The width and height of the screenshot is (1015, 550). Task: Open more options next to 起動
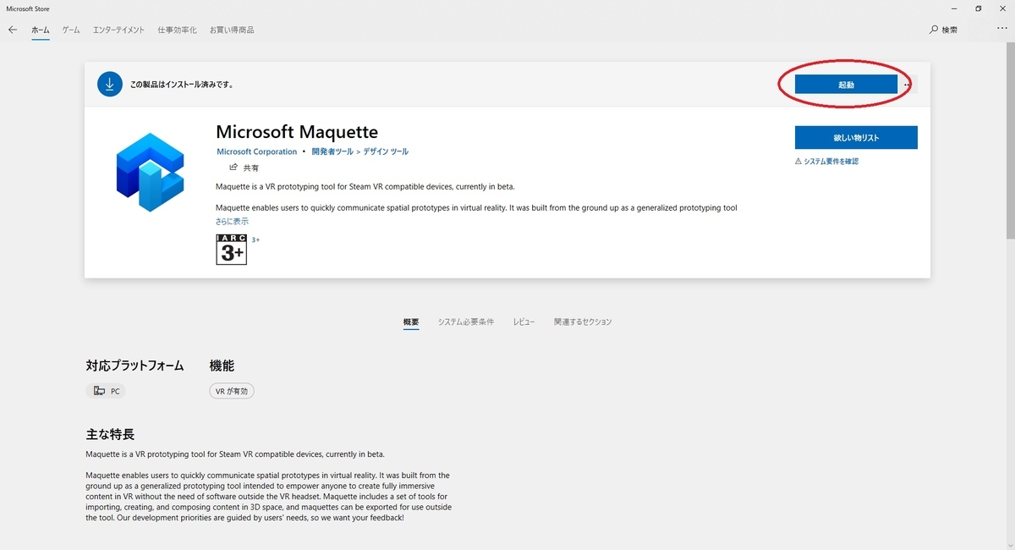coord(908,85)
